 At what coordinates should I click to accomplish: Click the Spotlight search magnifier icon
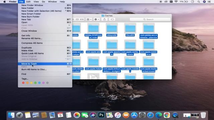point(199,2)
